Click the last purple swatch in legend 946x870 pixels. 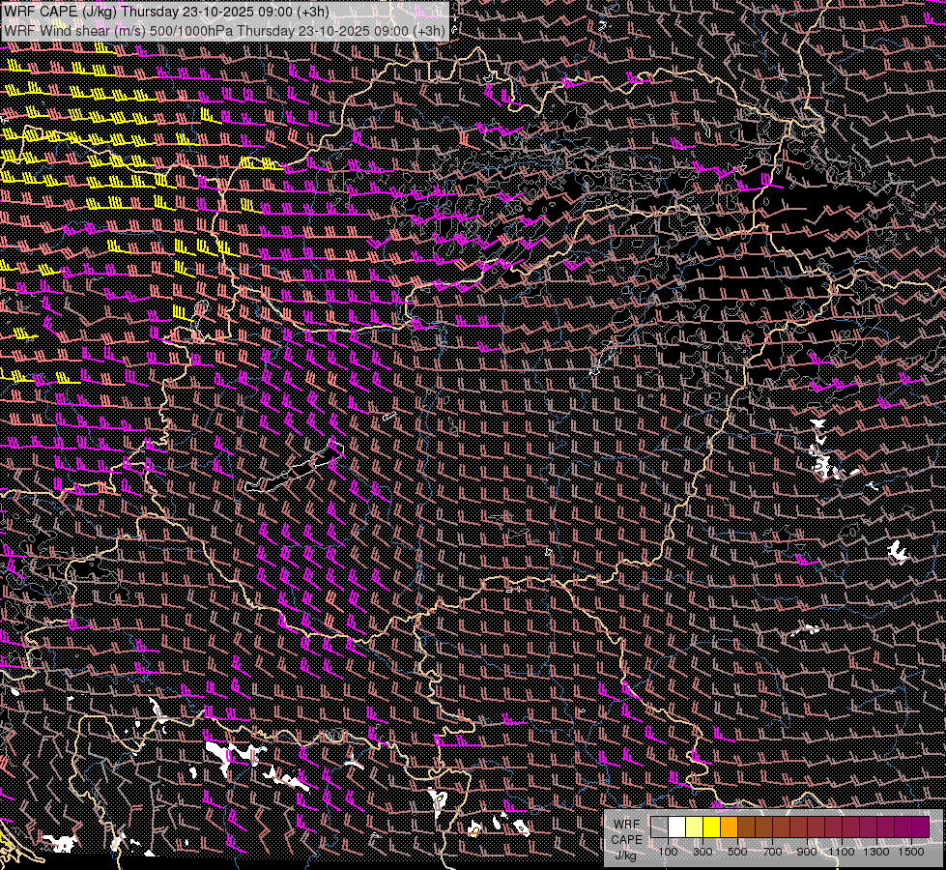tap(920, 826)
